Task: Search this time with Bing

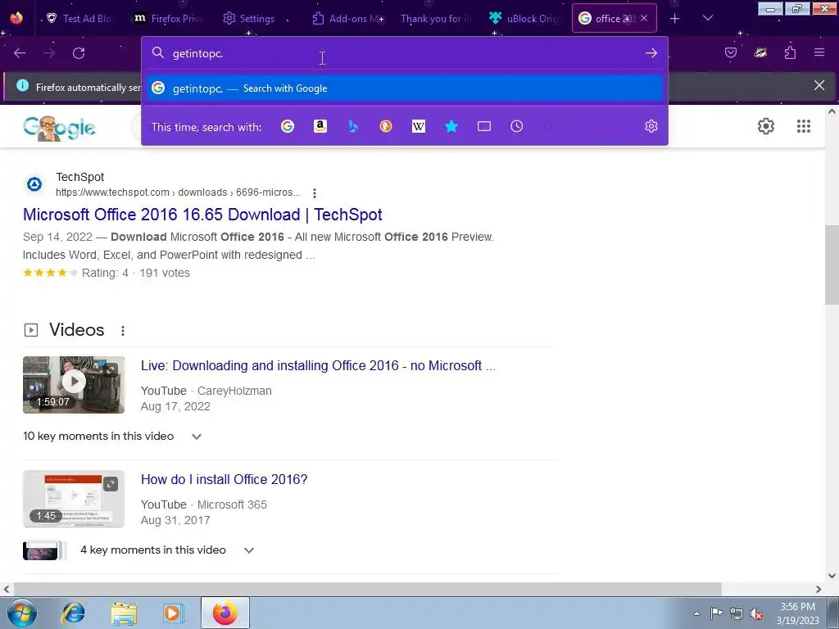Action: tap(353, 126)
